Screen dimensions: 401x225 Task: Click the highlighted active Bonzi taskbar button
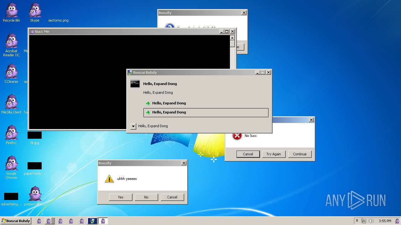pyautogui.click(x=103, y=221)
